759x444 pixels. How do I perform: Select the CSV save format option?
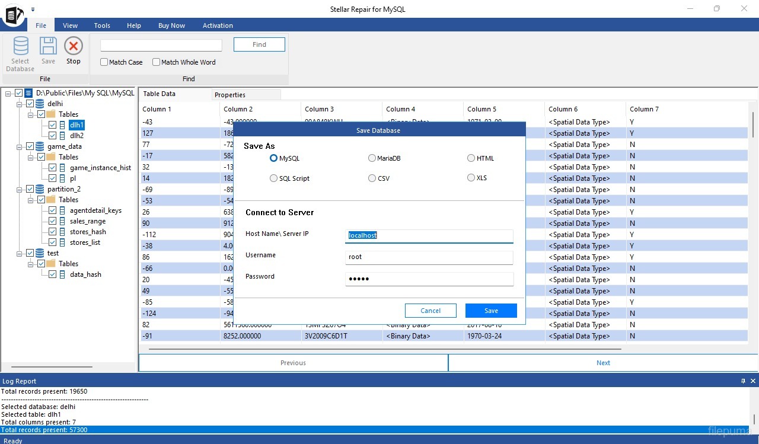(x=372, y=178)
